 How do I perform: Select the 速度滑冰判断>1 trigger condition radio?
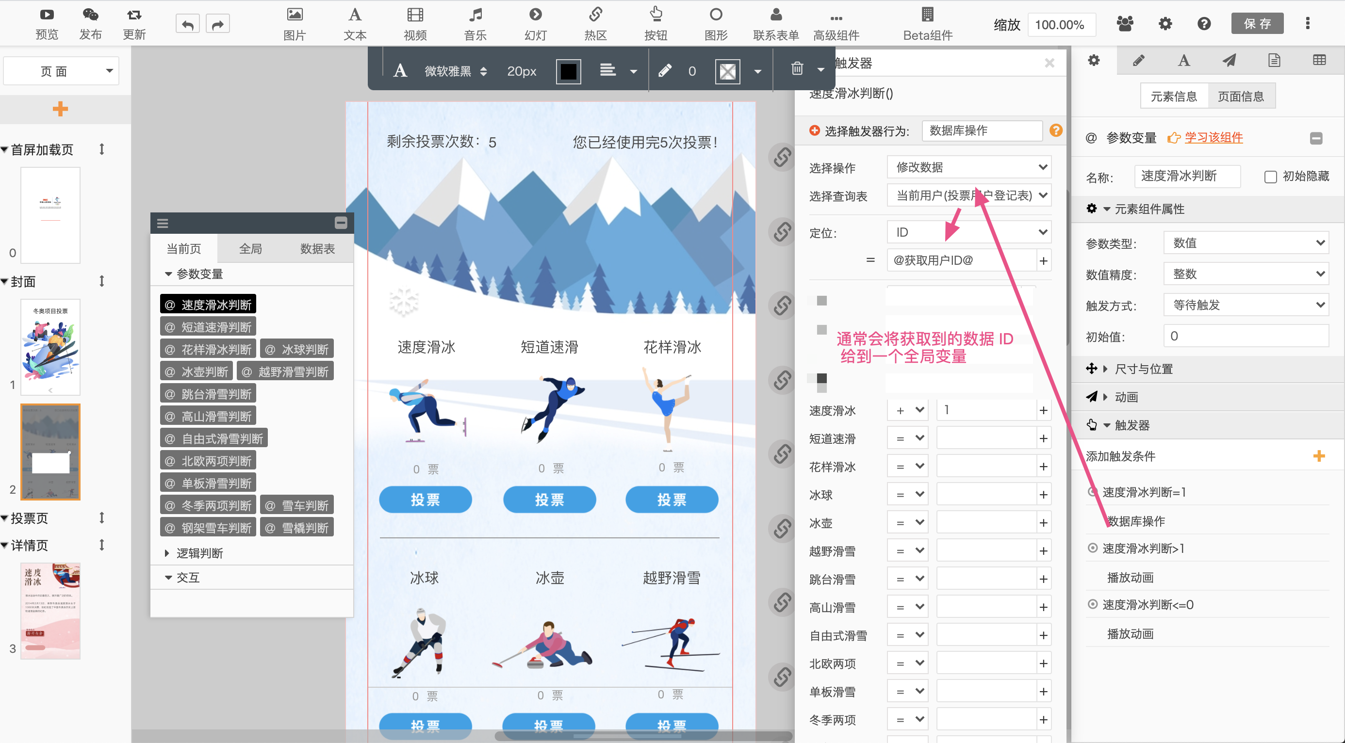(1092, 548)
